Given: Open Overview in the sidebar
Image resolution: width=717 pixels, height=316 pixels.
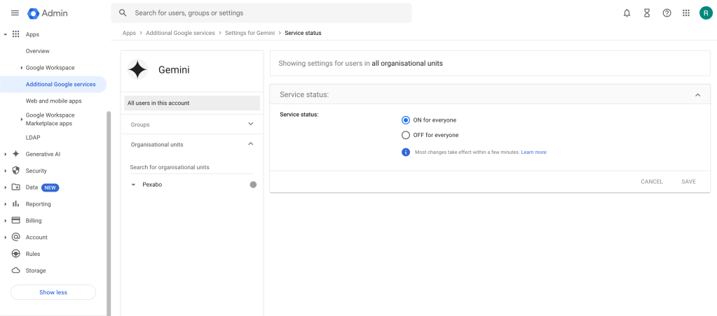Looking at the screenshot, I should pos(37,51).
